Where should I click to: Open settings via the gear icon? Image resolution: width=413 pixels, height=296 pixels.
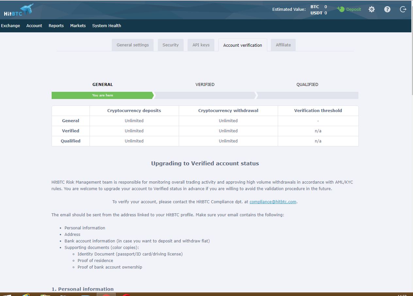[x=372, y=9]
